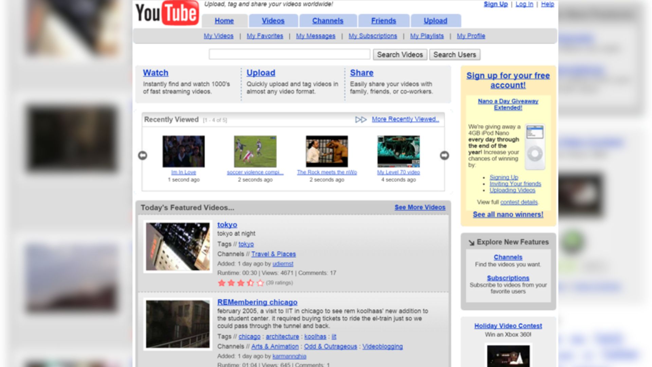This screenshot has height=367, width=652.
Task: Click the Sign Up link at the top
Action: tap(495, 4)
